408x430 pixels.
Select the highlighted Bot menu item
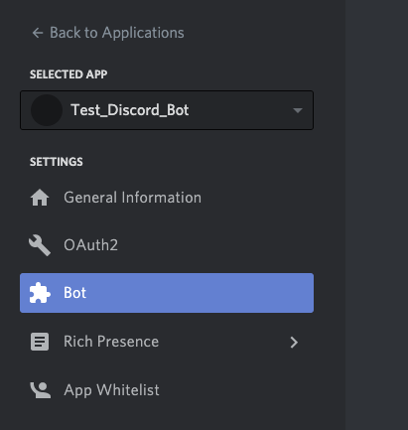coord(167,293)
